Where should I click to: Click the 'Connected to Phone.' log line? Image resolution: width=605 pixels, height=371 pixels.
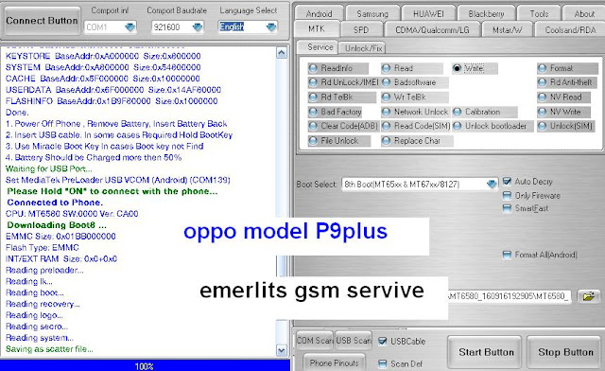click(x=55, y=203)
